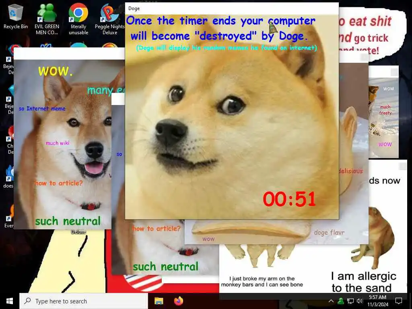Open the network status tray icon
Screen dimensions: 412x309
click(350, 301)
